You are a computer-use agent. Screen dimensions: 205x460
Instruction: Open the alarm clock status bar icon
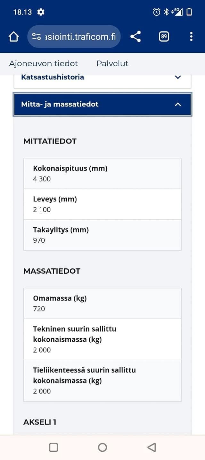pyautogui.click(x=156, y=12)
